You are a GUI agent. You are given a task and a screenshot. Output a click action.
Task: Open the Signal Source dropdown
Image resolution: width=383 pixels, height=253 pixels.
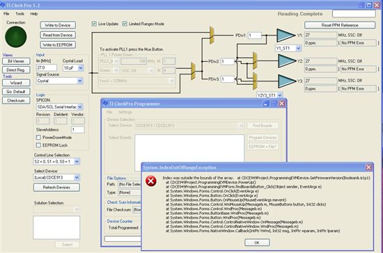80,81
